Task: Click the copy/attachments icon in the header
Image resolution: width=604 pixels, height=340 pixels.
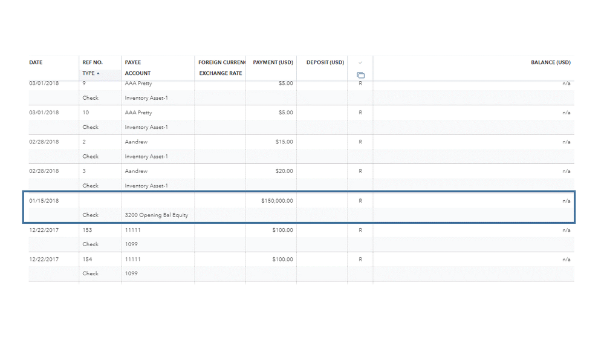Action: pos(360,75)
